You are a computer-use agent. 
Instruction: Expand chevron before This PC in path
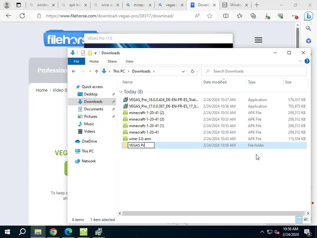(109, 71)
